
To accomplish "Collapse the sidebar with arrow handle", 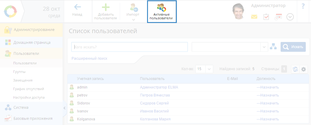I will click(x=64, y=108).
